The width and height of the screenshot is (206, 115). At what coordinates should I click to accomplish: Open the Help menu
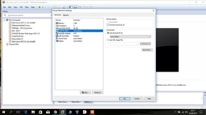[33, 7]
